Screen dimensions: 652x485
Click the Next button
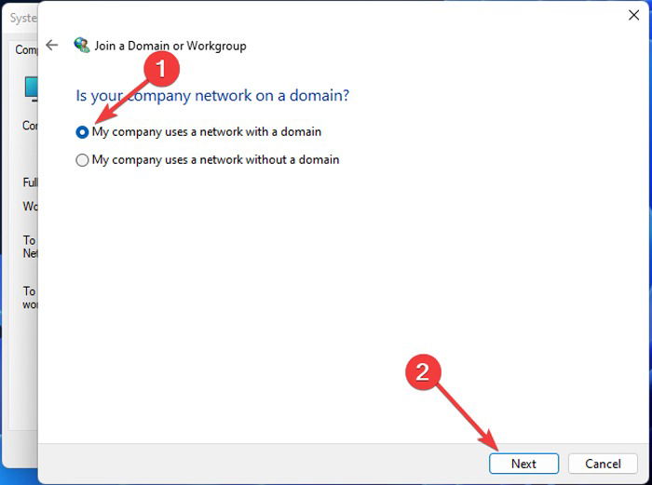523,464
